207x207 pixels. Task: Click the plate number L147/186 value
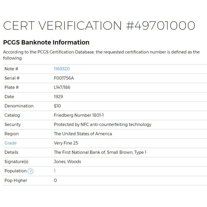(62, 87)
